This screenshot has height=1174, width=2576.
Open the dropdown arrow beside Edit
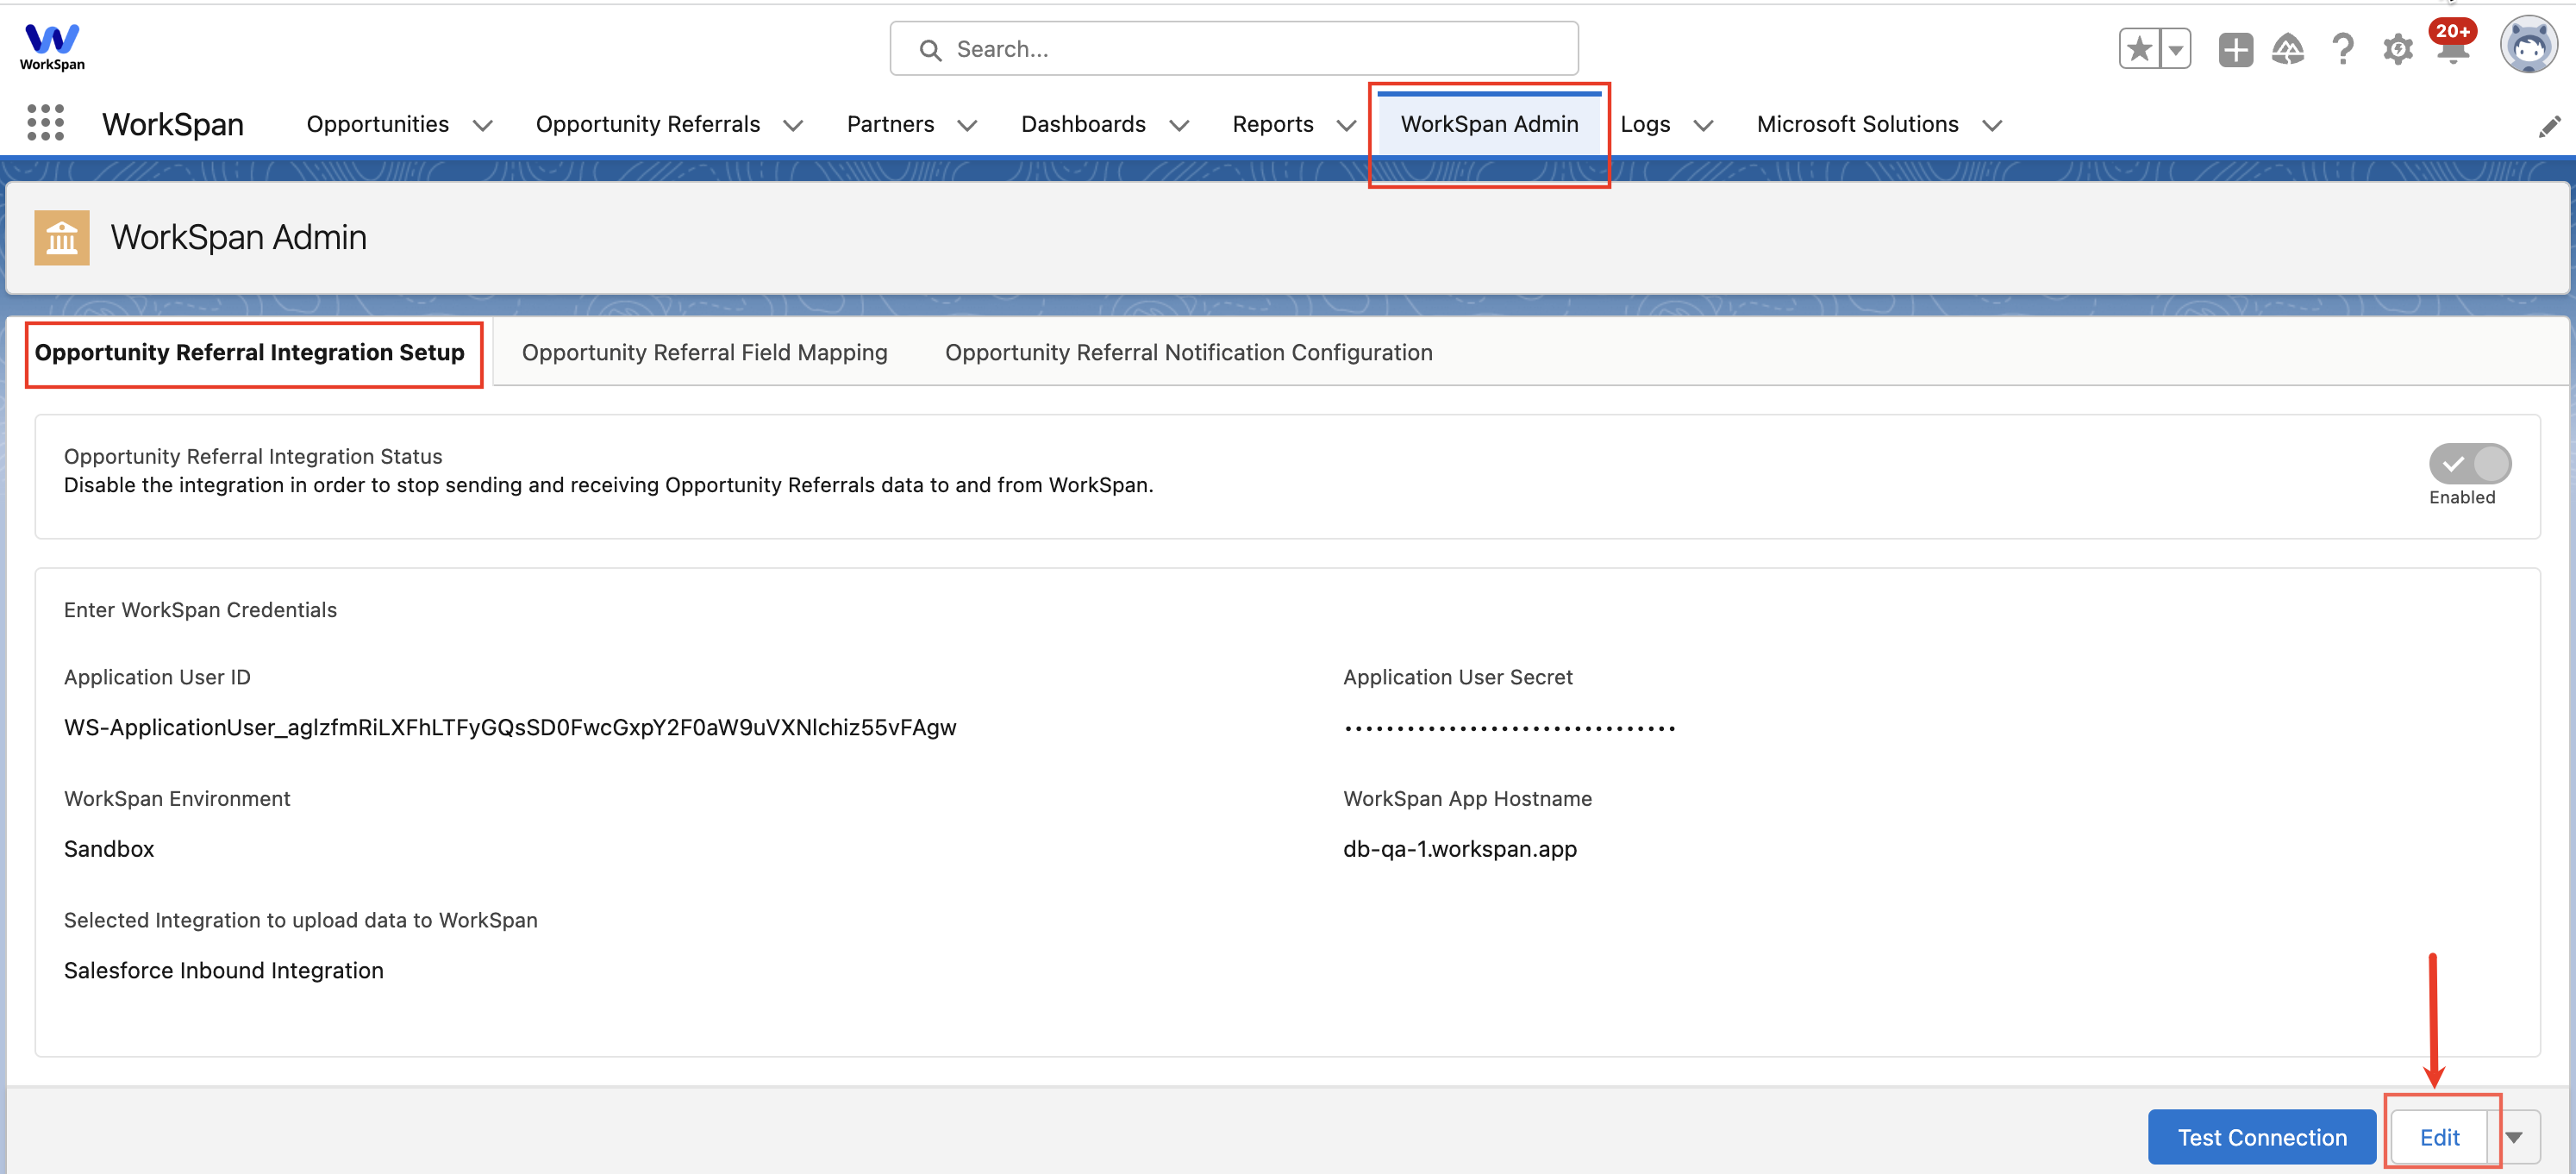click(x=2514, y=1137)
